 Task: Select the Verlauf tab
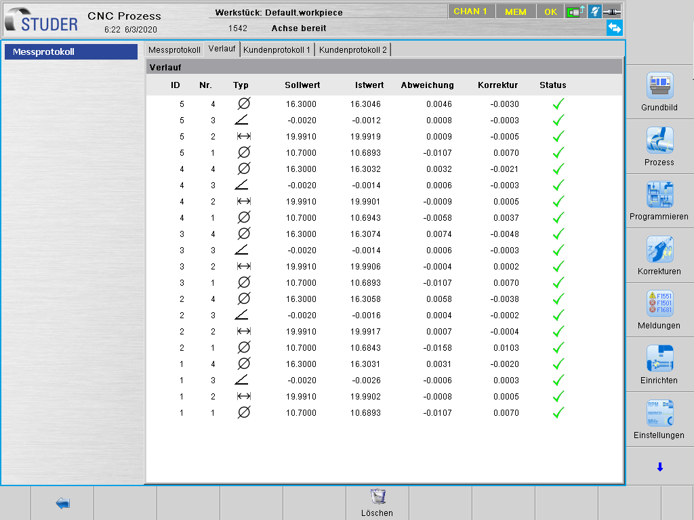[x=222, y=49]
